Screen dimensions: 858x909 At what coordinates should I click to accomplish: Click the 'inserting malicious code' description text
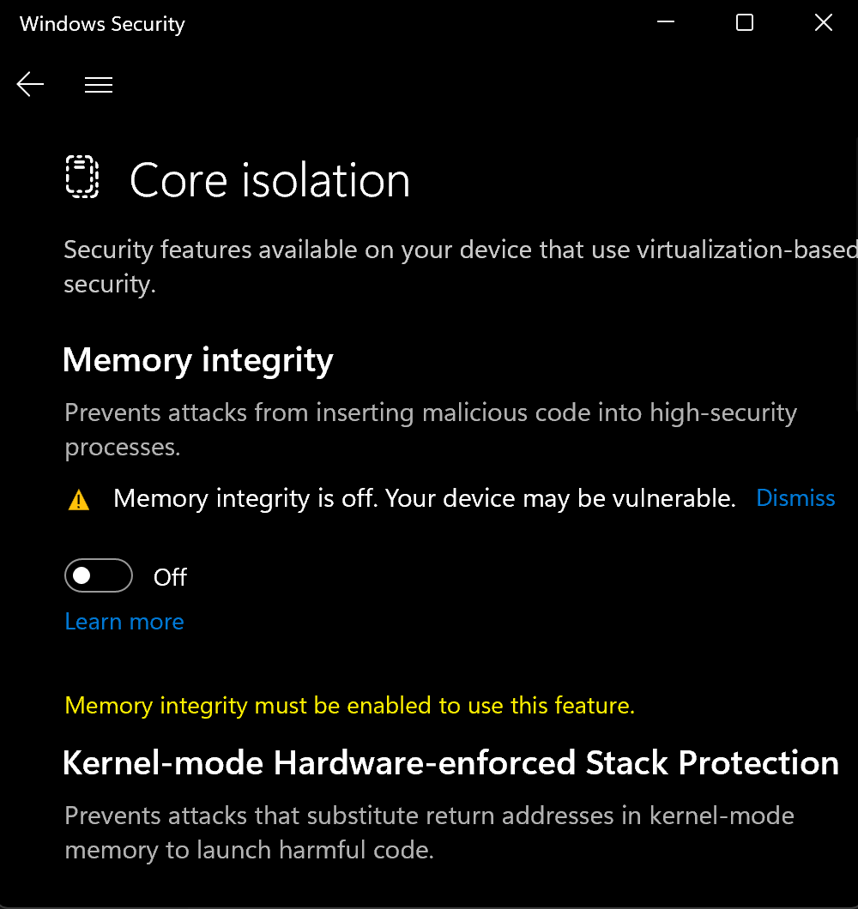click(431, 413)
